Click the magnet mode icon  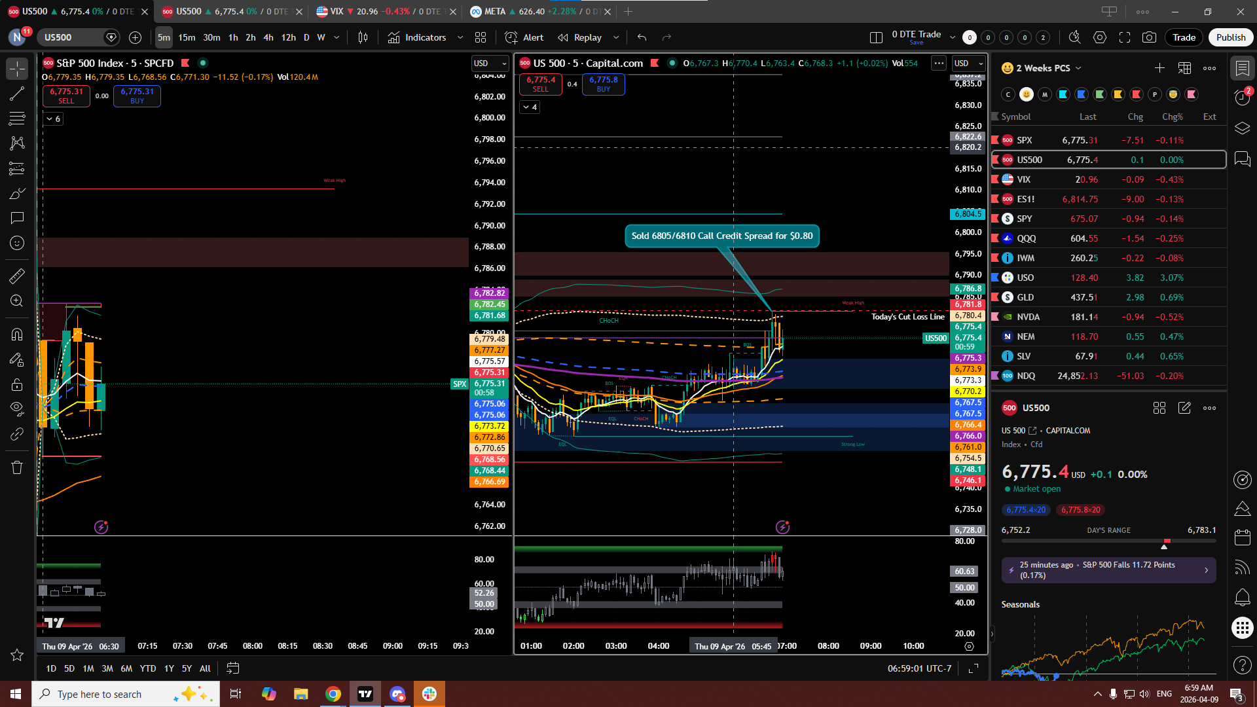tap(17, 335)
